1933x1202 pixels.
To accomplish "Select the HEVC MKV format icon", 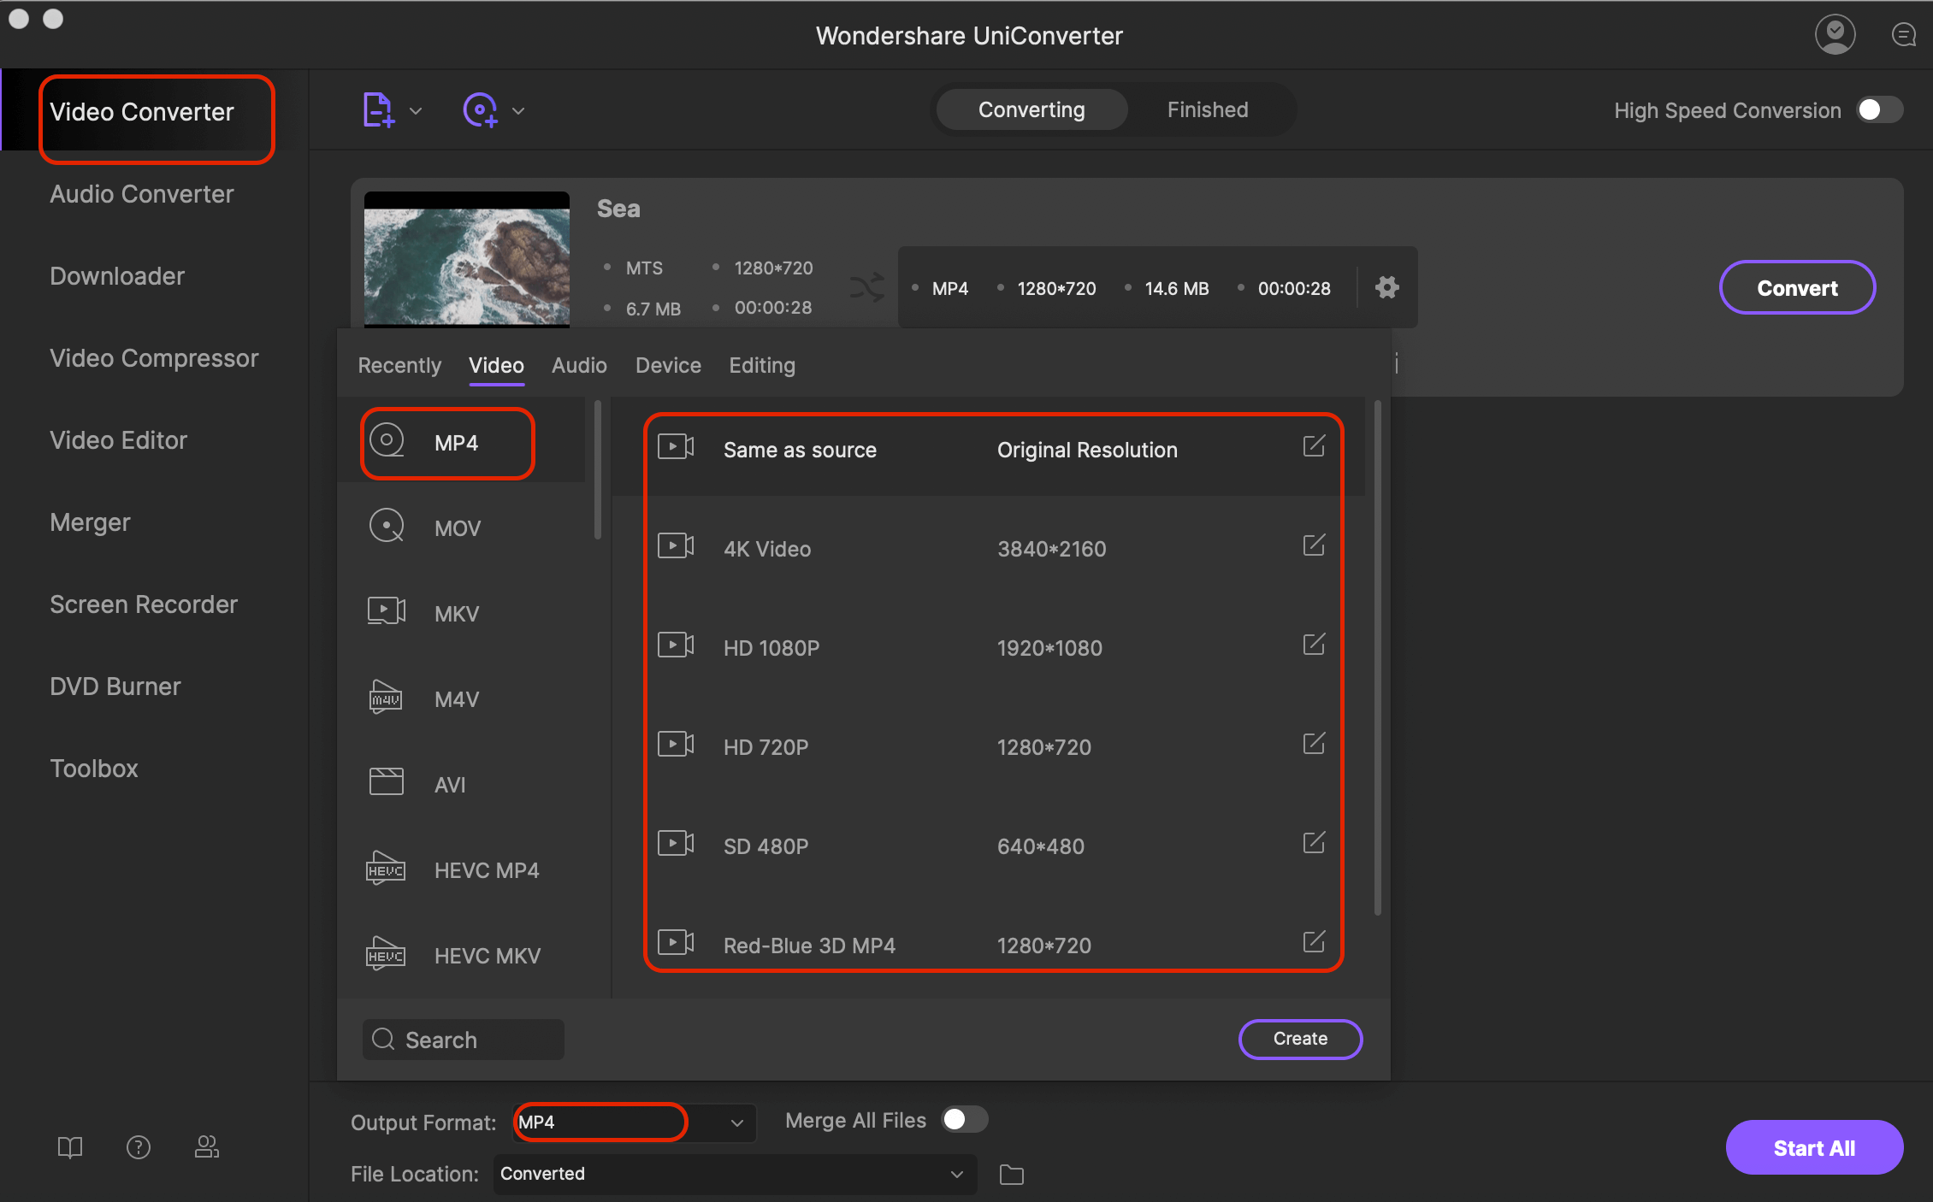I will (387, 954).
